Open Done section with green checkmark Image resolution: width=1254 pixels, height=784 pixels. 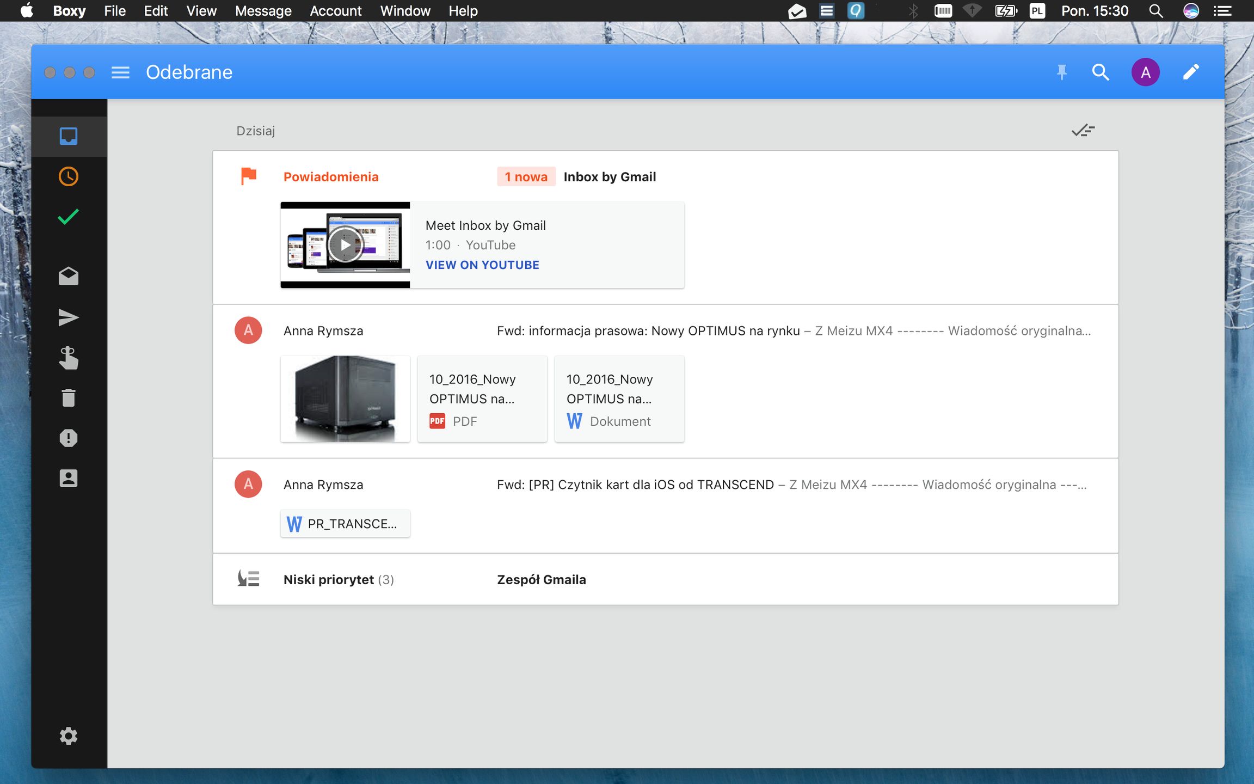69,217
